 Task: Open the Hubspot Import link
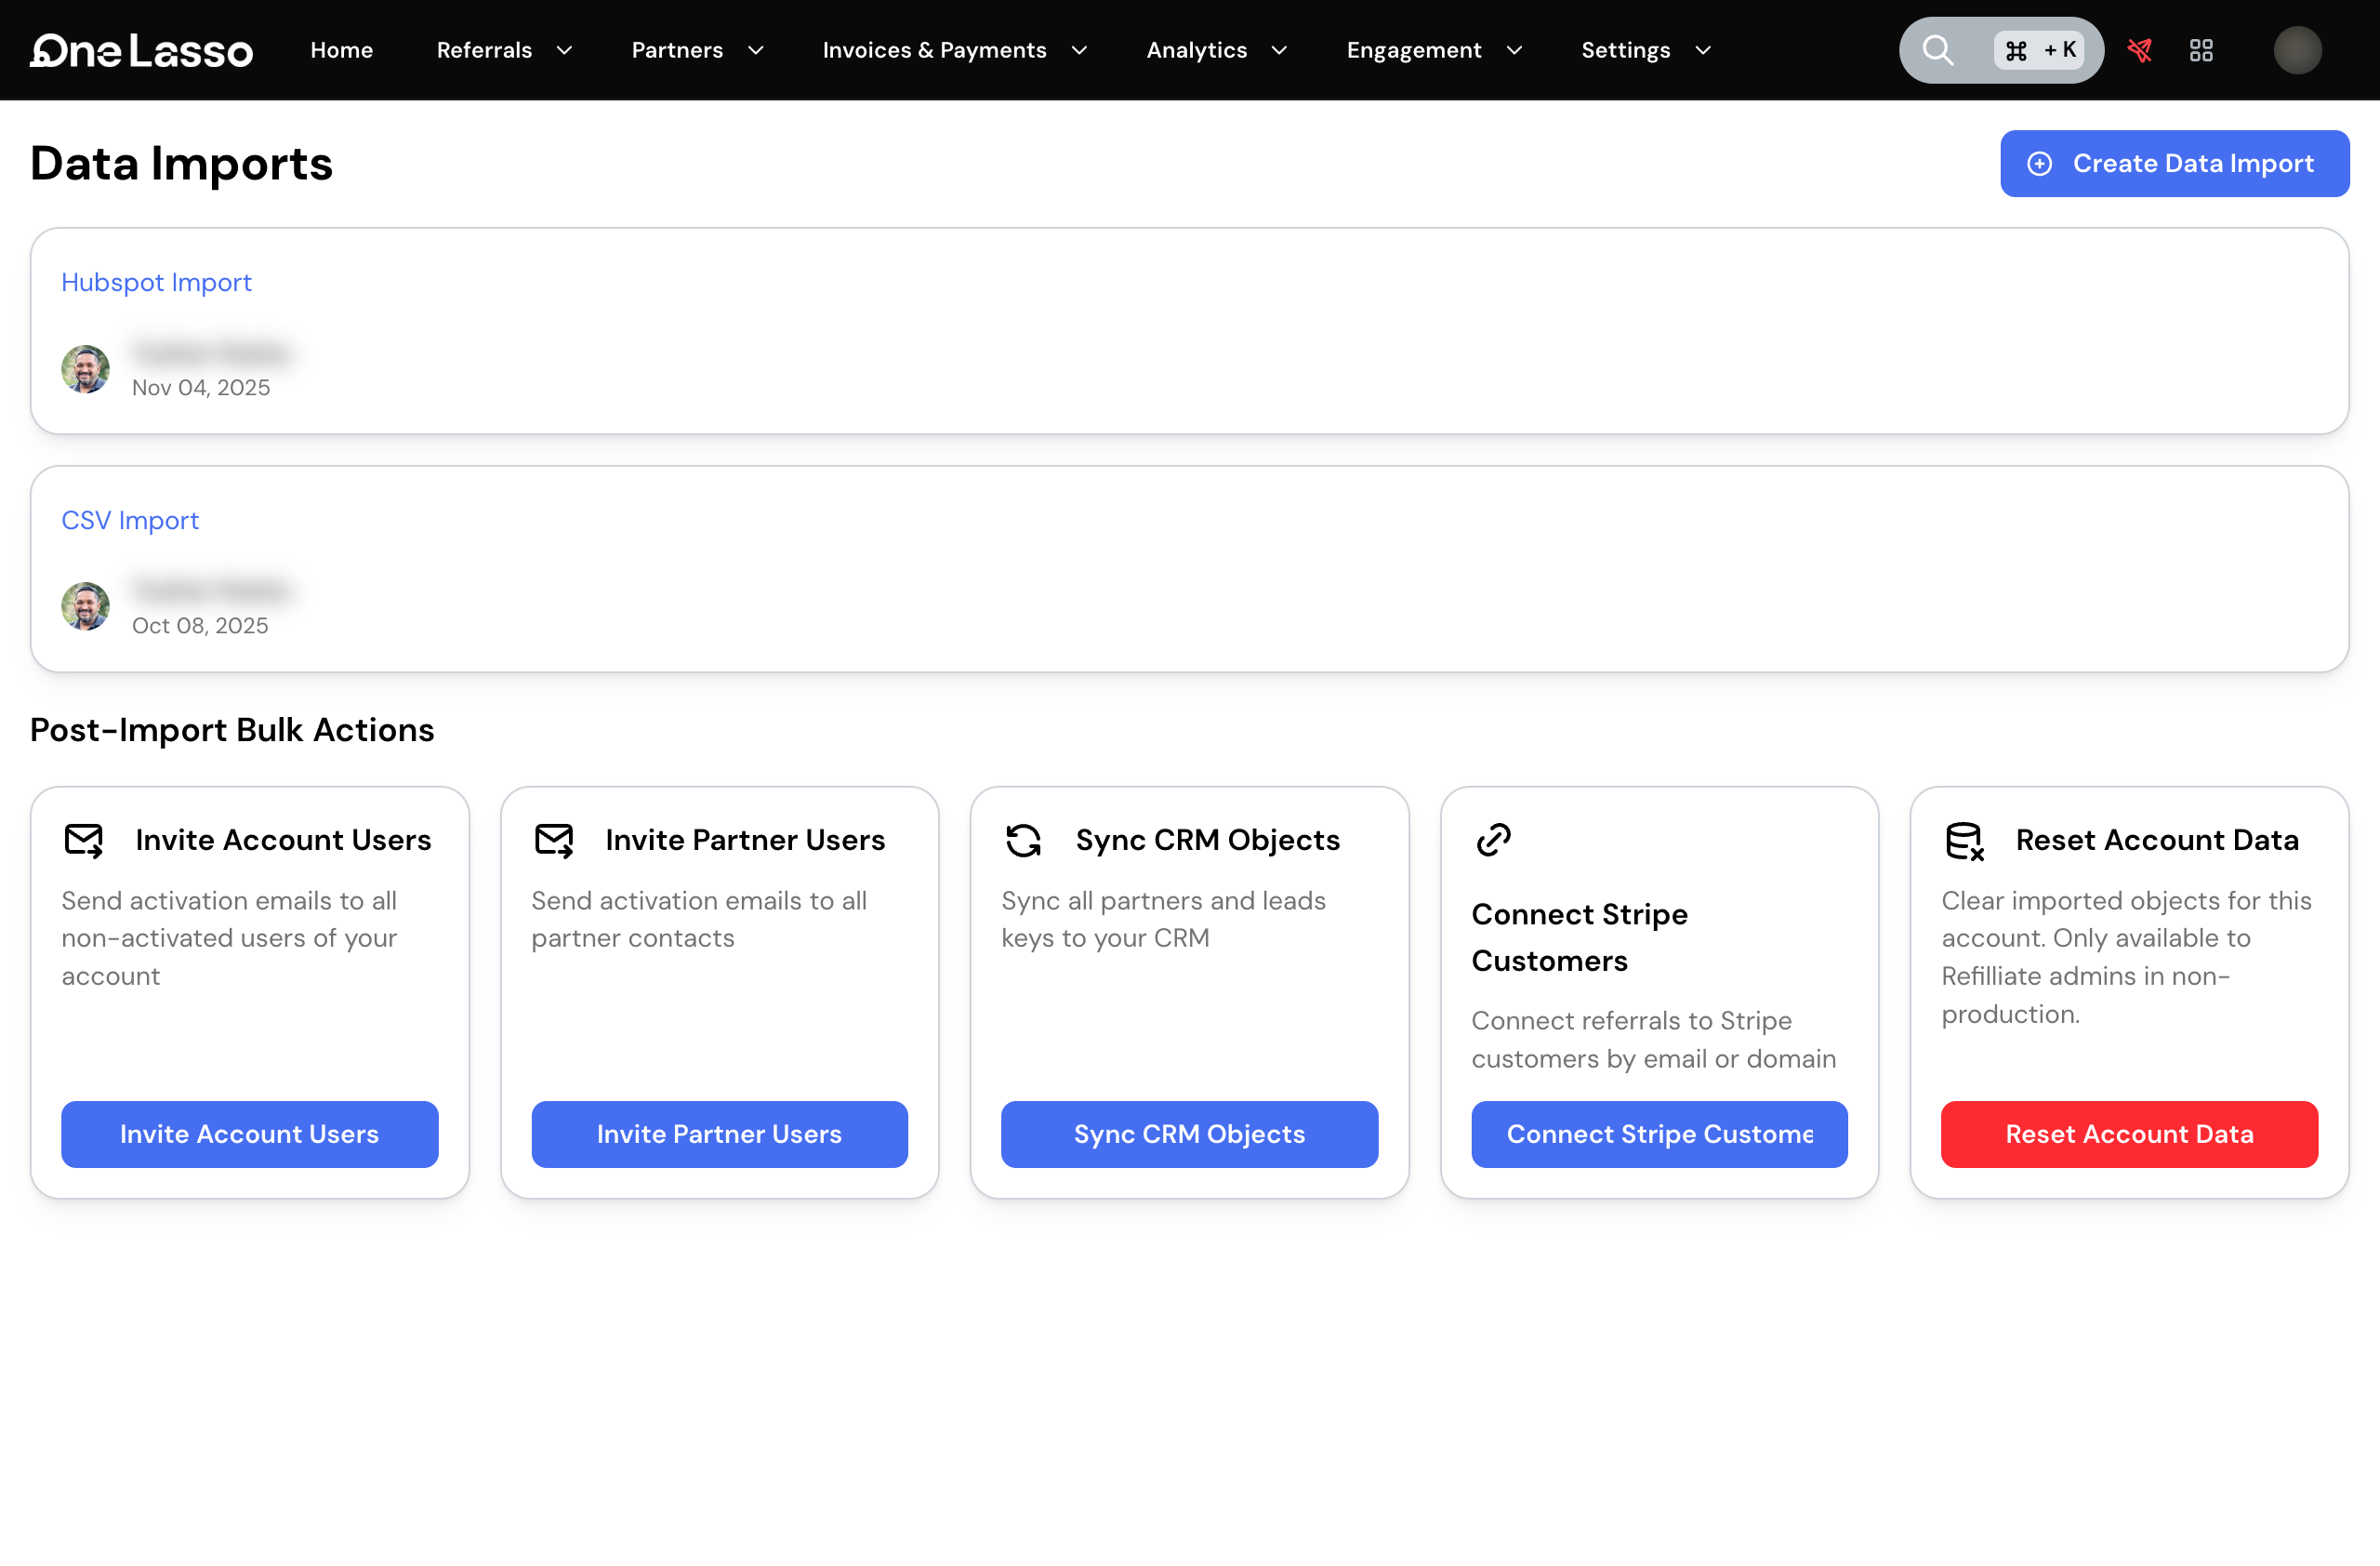(x=156, y=283)
